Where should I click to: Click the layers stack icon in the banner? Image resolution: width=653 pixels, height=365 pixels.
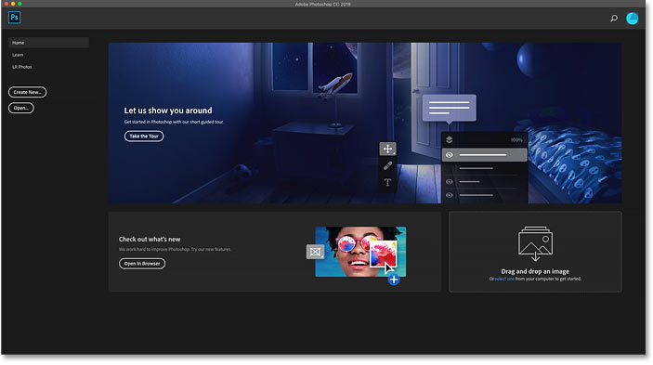450,140
